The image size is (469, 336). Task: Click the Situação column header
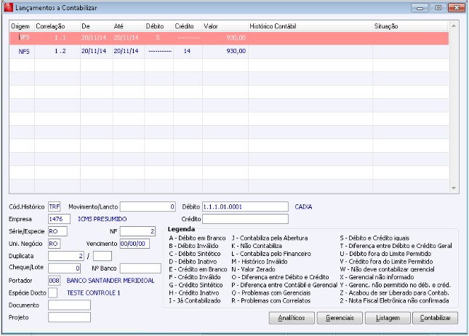click(x=385, y=25)
